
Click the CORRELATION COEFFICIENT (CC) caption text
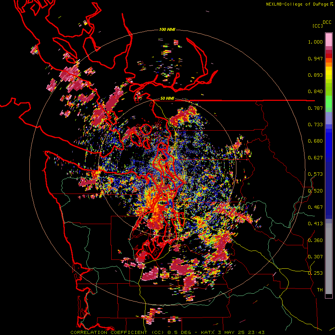(x=117, y=332)
